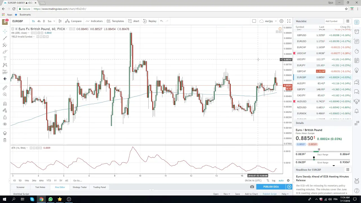Viewport: 361px width, 203px height.
Task: Switch to the Trading Panel tab
Action: tap(99, 187)
